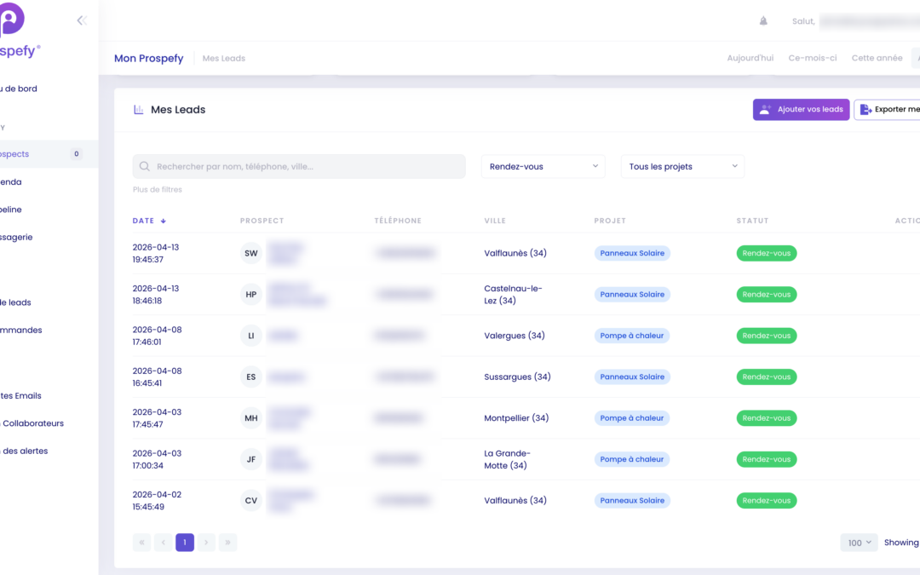
Task: Click Panneaux Solaire tag in Castelnau-le-Lez row
Action: coord(632,295)
